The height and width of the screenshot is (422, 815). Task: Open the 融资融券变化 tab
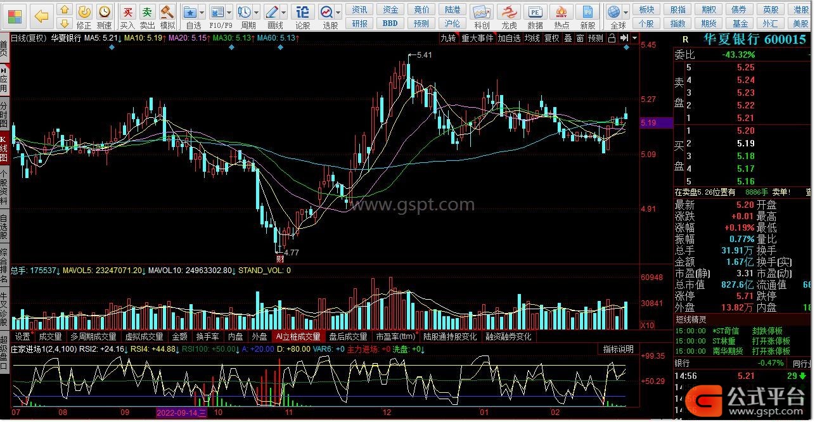509,336
